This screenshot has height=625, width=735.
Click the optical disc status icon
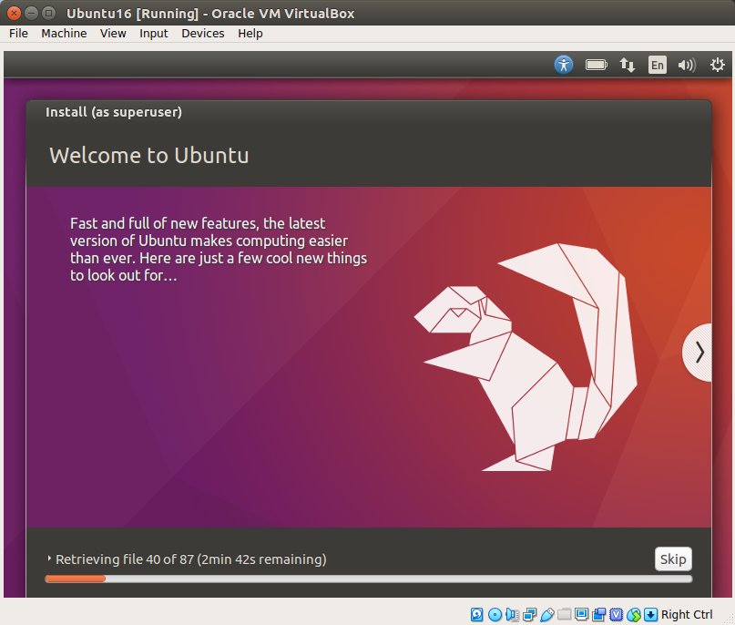(x=495, y=614)
